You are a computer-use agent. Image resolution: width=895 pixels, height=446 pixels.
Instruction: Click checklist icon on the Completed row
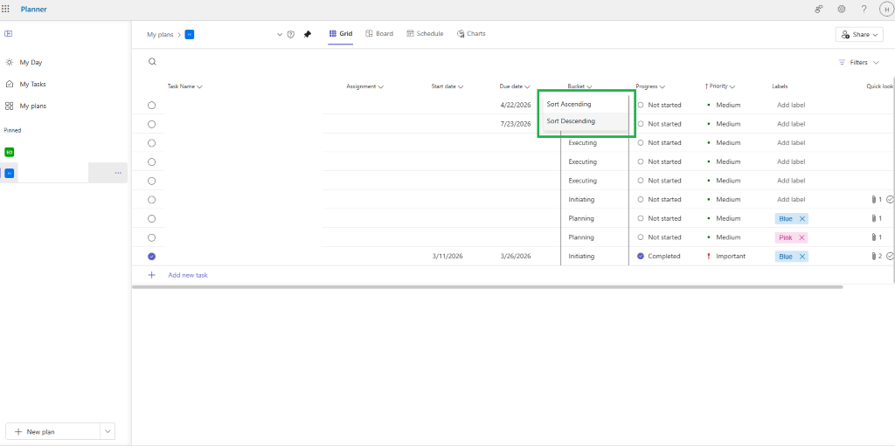[890, 257]
